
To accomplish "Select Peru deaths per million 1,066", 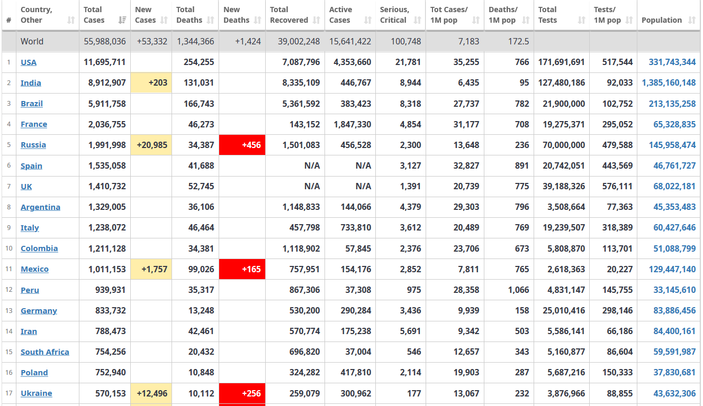I will pyautogui.click(x=519, y=290).
